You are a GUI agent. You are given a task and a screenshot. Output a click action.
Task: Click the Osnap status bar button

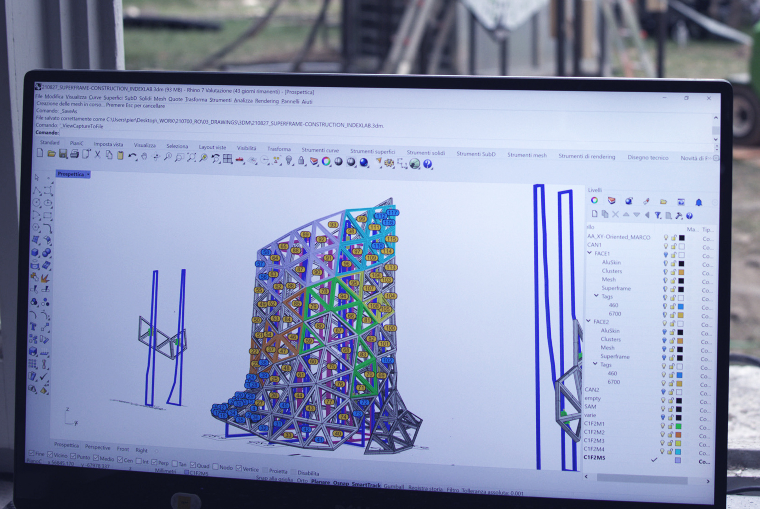(x=340, y=483)
